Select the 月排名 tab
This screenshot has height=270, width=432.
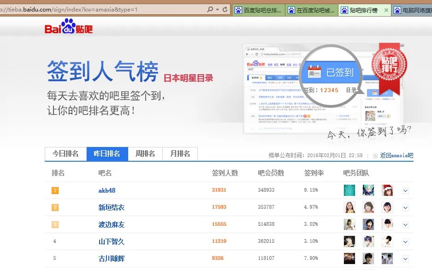[180, 153]
